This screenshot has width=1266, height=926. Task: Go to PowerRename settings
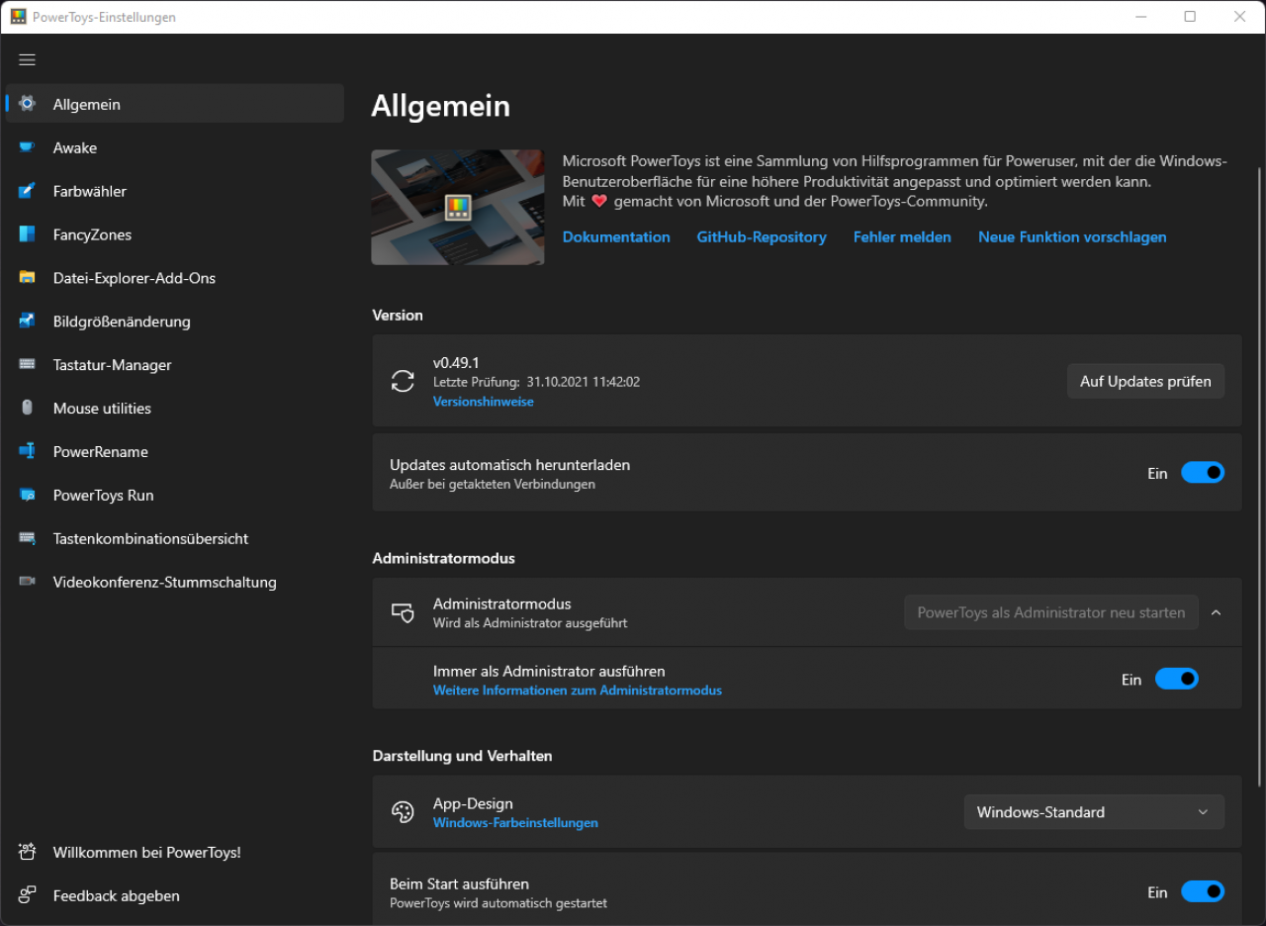point(175,452)
